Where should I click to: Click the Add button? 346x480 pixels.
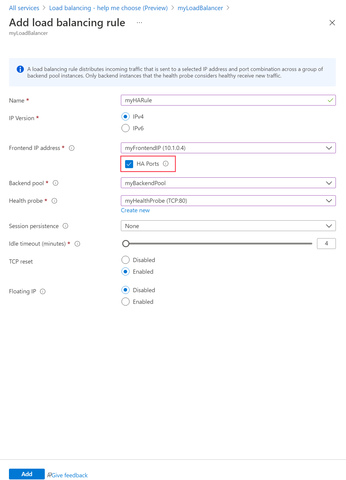pyautogui.click(x=27, y=474)
